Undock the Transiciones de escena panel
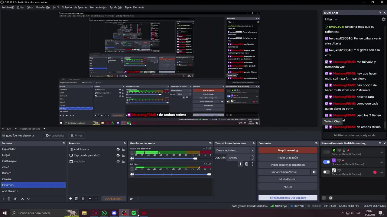The image size is (387, 217). 254,143
